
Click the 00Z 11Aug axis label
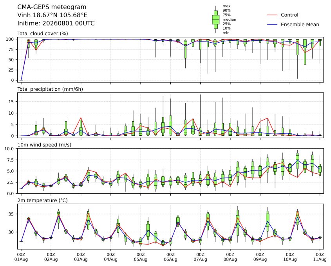[x=320, y=257]
